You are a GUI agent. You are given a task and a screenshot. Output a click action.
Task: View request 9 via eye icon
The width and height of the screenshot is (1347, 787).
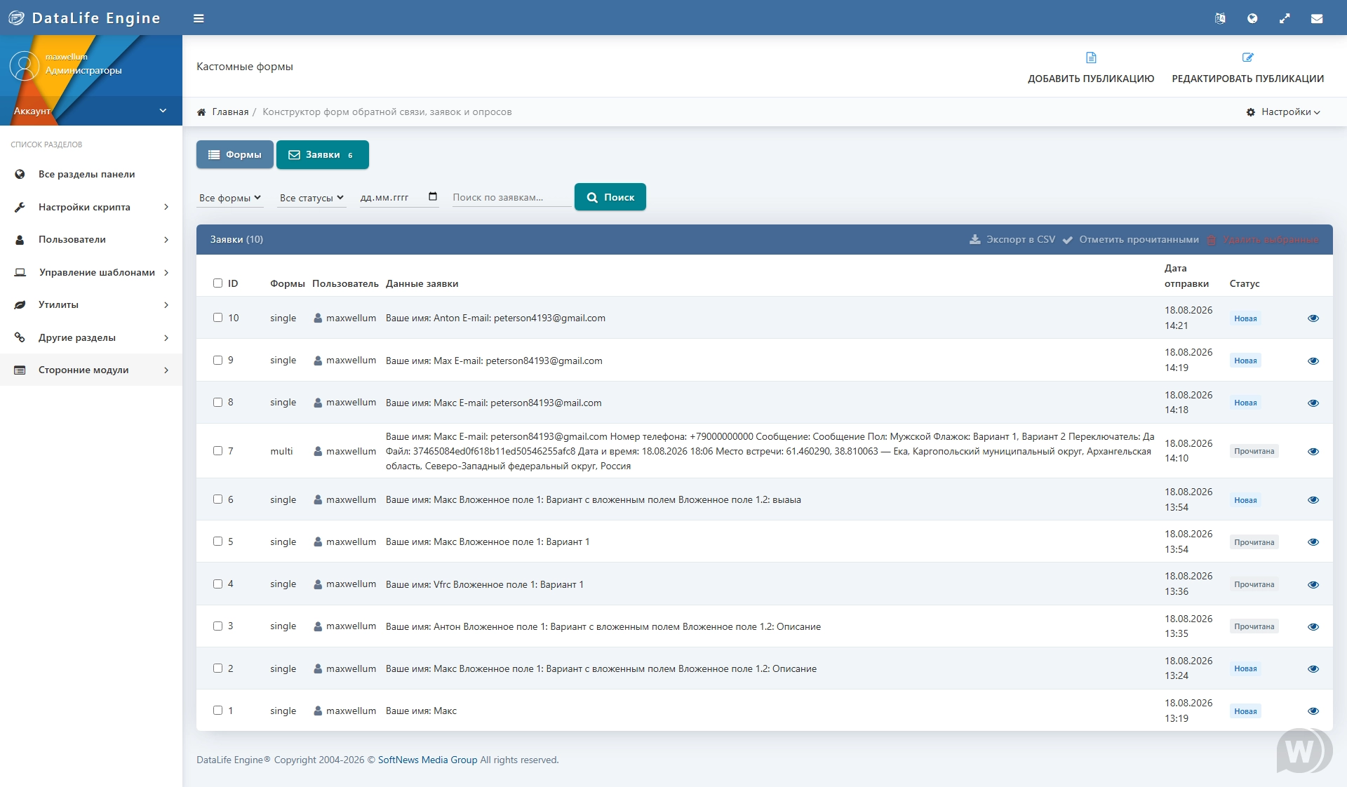pyautogui.click(x=1313, y=361)
